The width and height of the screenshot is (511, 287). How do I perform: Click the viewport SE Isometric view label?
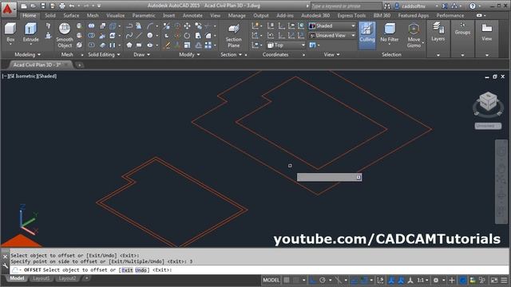click(x=22, y=77)
